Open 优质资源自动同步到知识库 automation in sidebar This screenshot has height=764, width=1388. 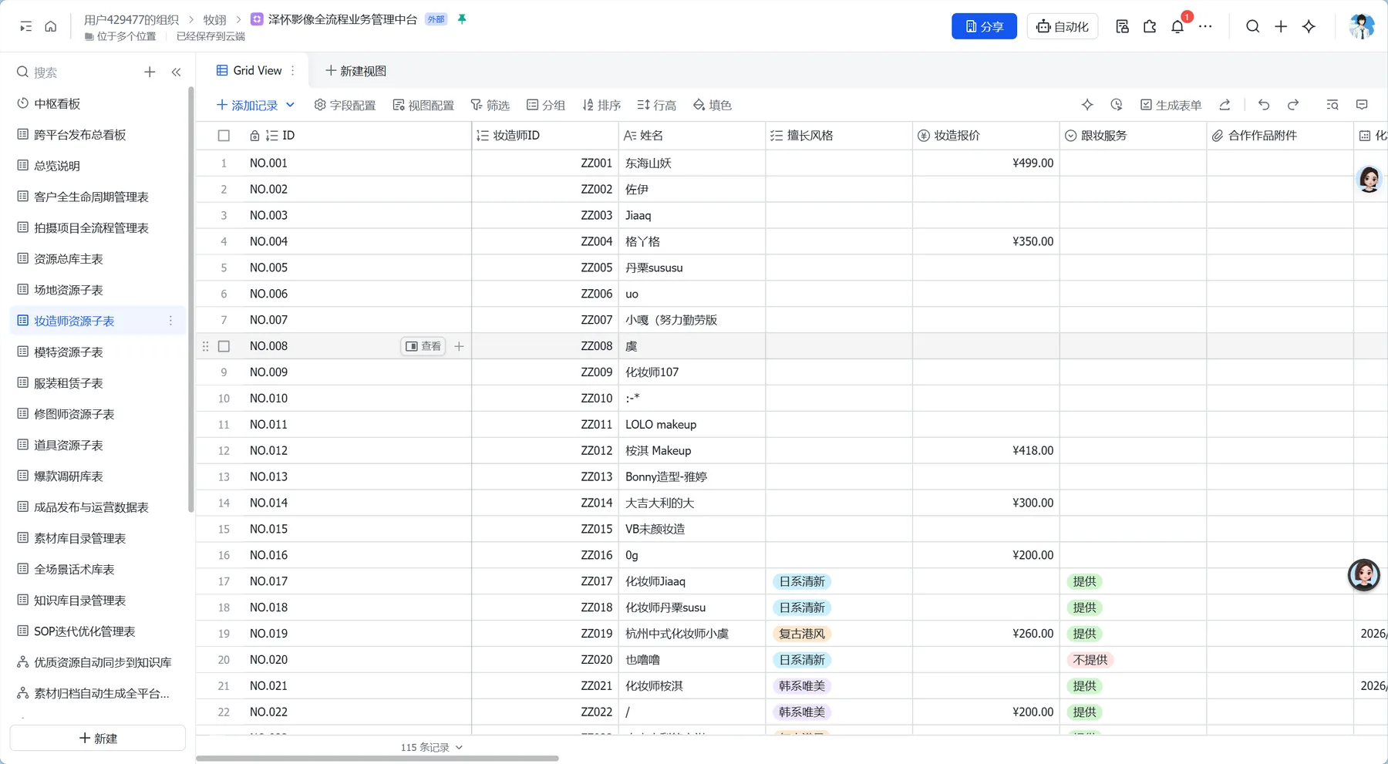pos(98,662)
